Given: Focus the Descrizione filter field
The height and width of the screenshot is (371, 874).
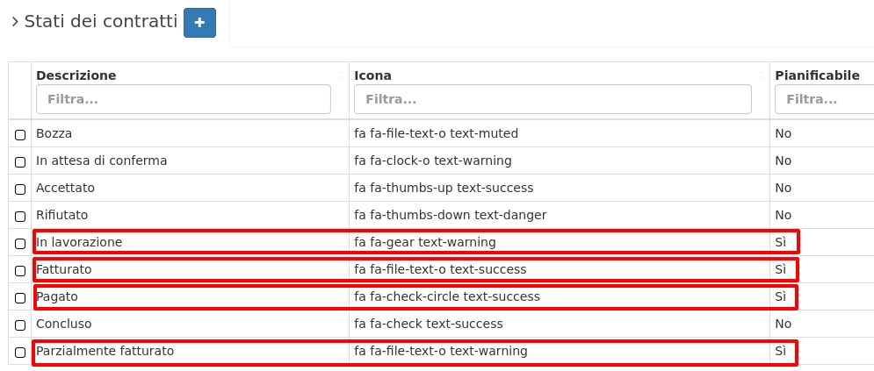Looking at the screenshot, I should coord(183,99).
